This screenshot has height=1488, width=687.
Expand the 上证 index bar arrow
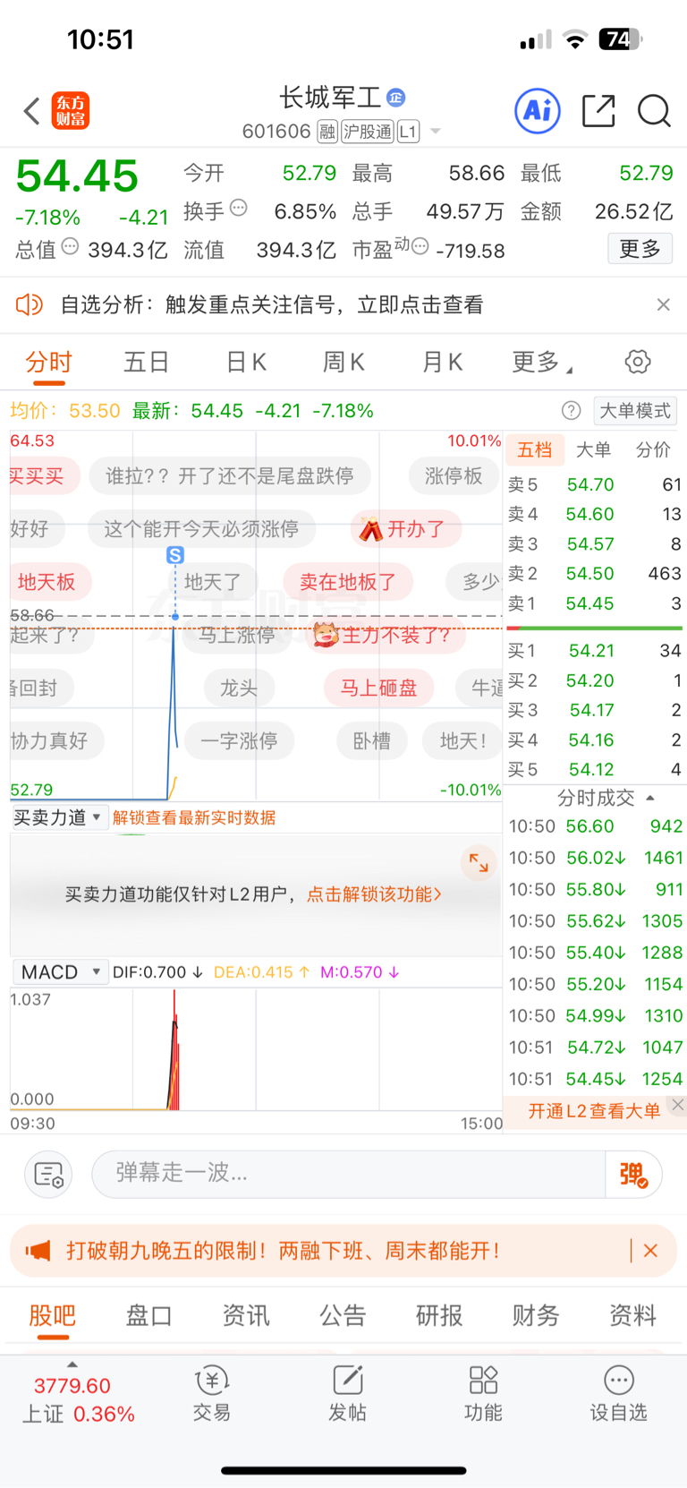click(72, 1364)
